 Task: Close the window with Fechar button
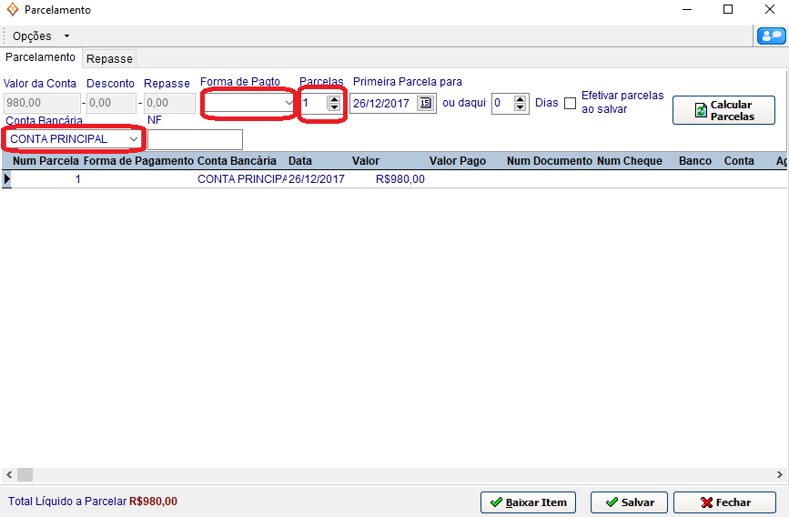(724, 502)
